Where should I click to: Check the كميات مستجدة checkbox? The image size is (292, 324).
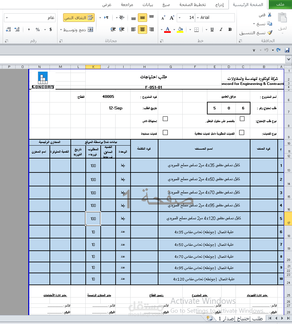point(165,132)
